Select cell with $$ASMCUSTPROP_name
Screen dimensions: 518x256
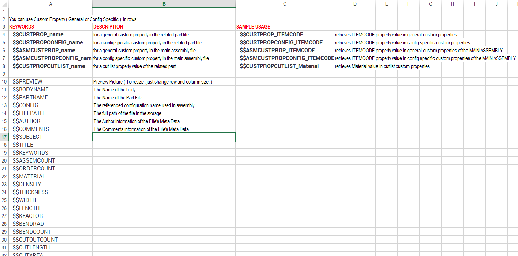[50, 50]
